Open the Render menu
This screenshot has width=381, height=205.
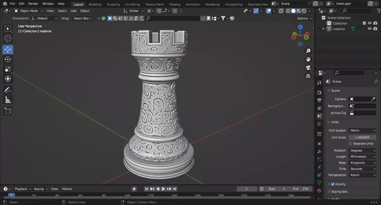(x=33, y=4)
